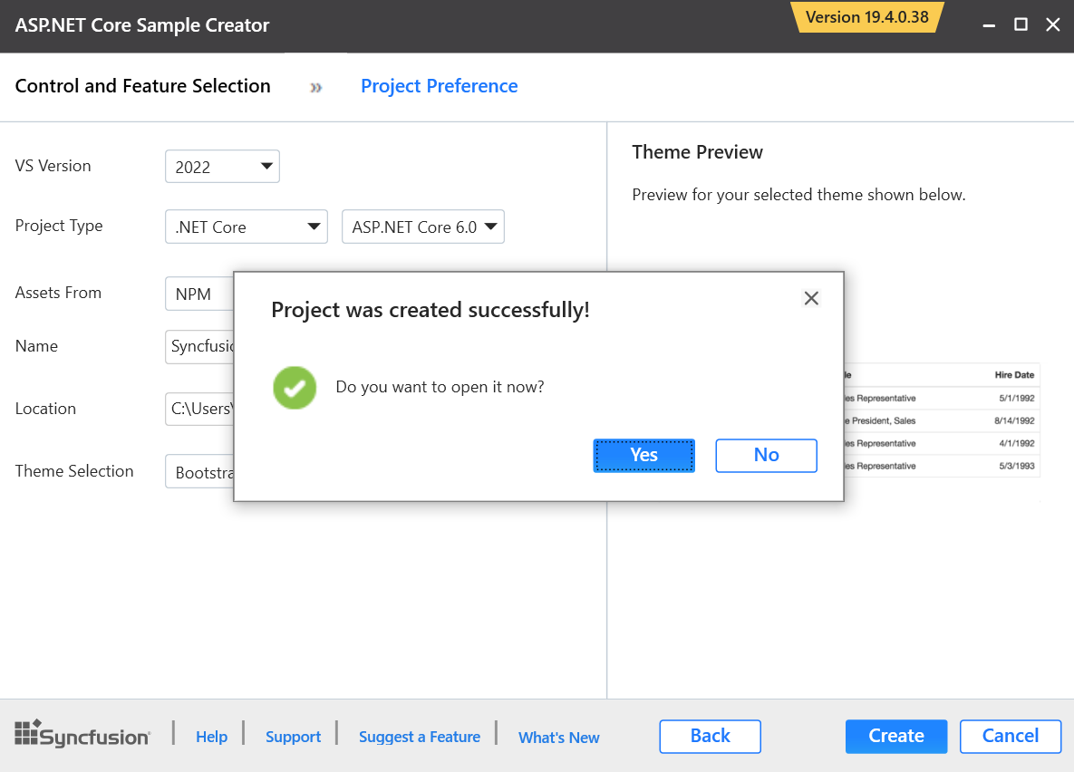Open the What's New link
Viewport: 1074px width, 772px height.
click(x=559, y=738)
